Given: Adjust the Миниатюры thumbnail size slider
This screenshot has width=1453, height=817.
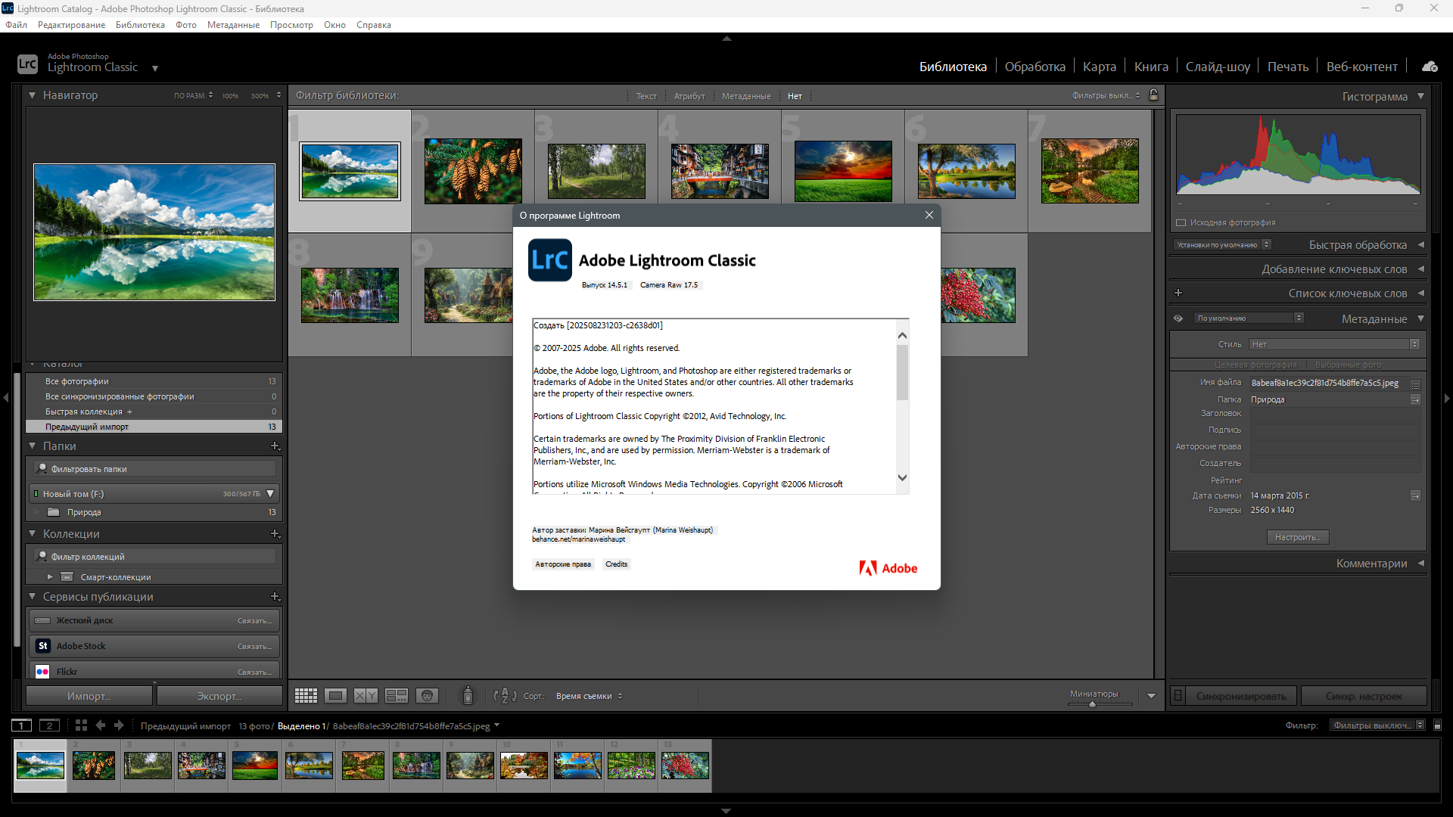Looking at the screenshot, I should pos(1092,704).
